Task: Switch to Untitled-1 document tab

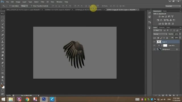Action: (58, 10)
